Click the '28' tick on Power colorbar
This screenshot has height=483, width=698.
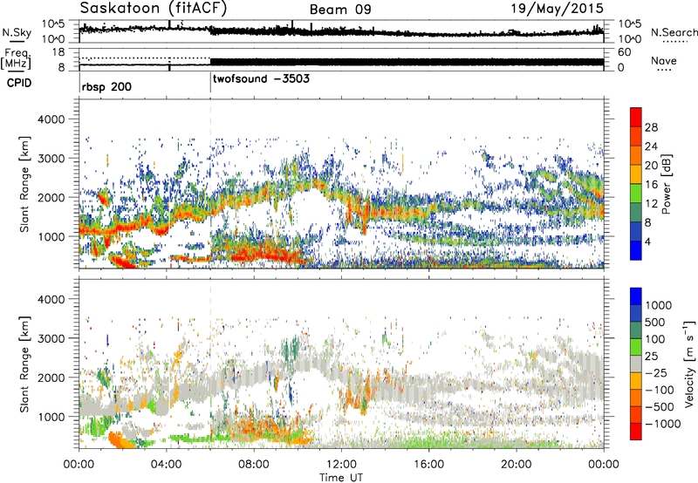[651, 127]
